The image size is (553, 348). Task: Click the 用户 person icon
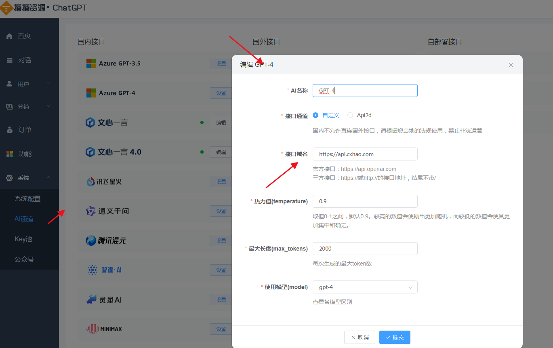pyautogui.click(x=9, y=84)
